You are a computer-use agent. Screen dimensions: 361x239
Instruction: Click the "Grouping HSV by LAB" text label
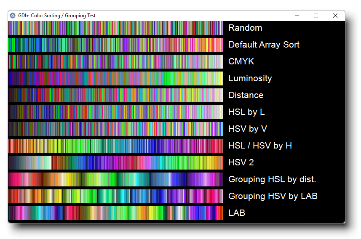pyautogui.click(x=273, y=196)
